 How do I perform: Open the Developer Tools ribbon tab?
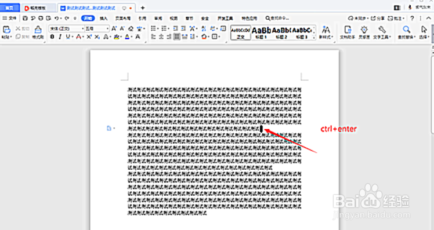point(225,18)
